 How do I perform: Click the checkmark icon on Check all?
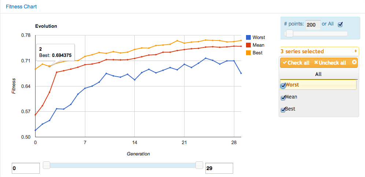284,63
